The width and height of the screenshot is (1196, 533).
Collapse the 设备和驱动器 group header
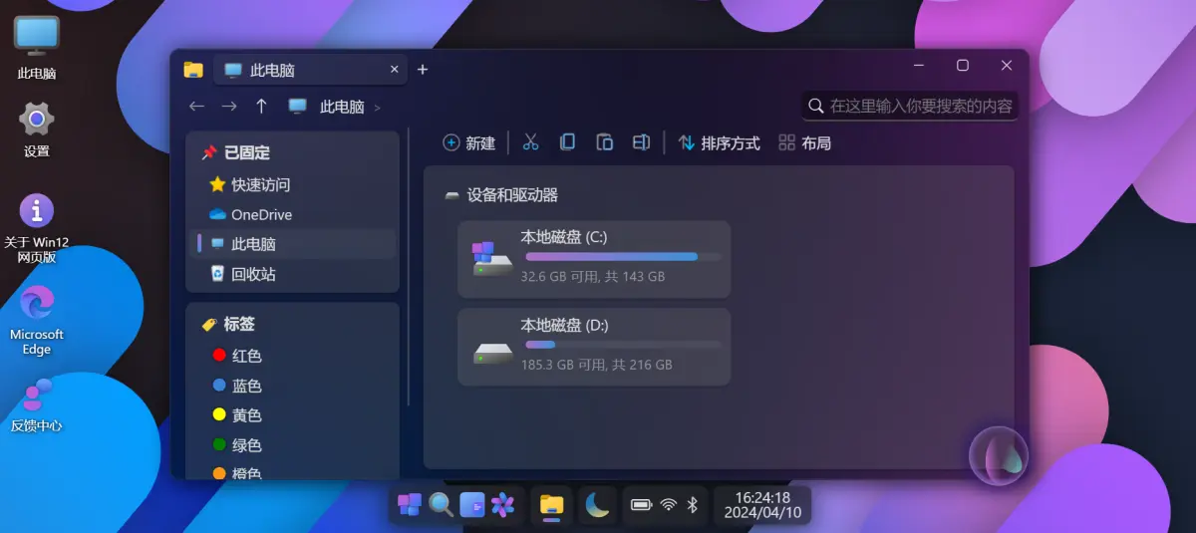tap(501, 195)
